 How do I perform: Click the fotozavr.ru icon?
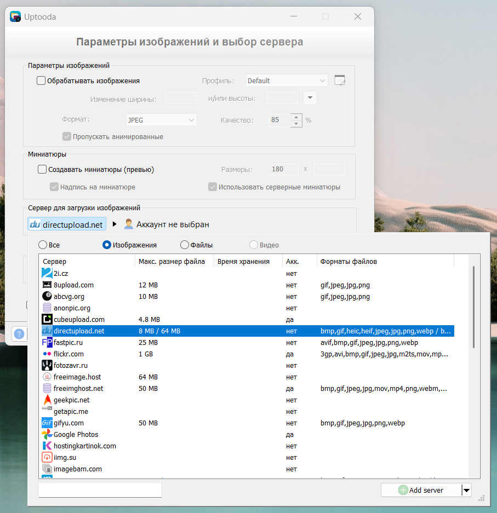[47, 365]
